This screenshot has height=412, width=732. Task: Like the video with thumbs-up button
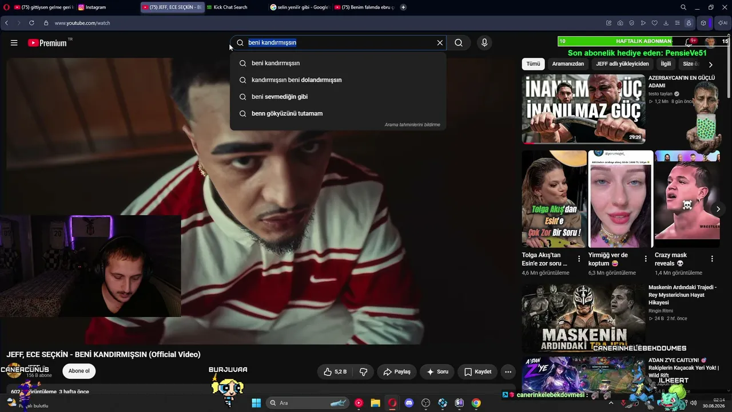tap(335, 372)
